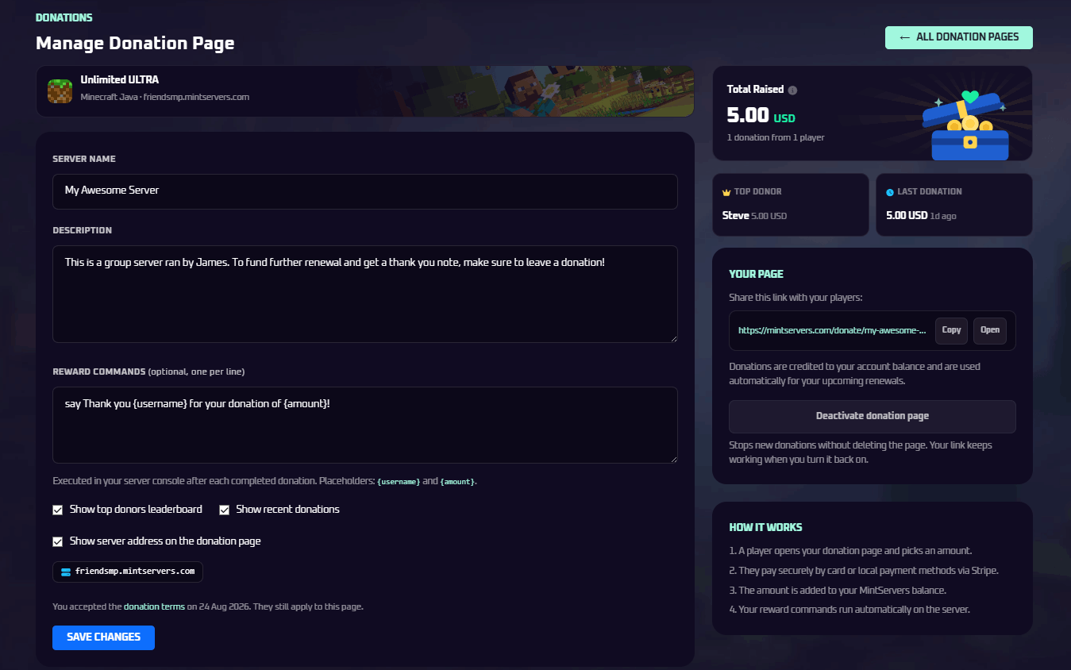Screen dimensions: 1071x670
Task: Open the donation terms link
Action: coord(154,606)
